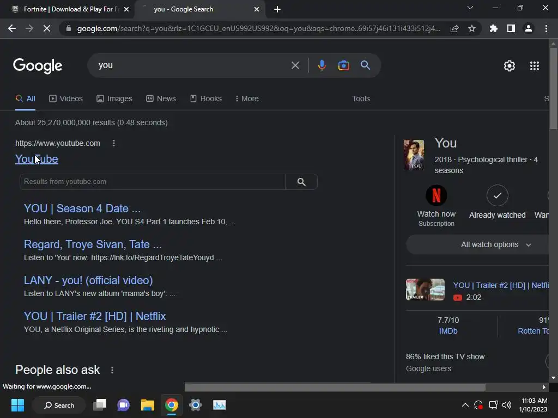Switch to Fortnite tab
The width and height of the screenshot is (558, 418).
pyautogui.click(x=67, y=9)
